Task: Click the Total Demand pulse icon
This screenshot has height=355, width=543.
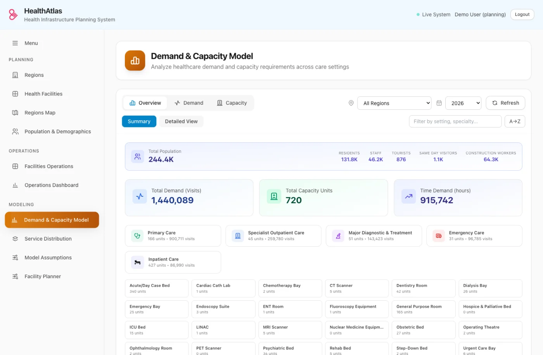Action: [140, 196]
